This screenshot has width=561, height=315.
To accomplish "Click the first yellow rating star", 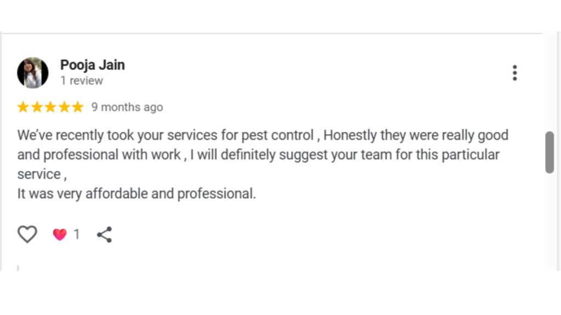I will point(23,107).
